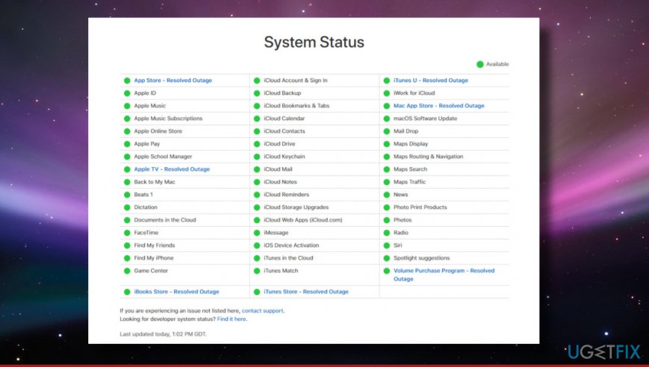Click green status dot beside iTunes Match
The height and width of the screenshot is (367, 649).
tap(257, 271)
